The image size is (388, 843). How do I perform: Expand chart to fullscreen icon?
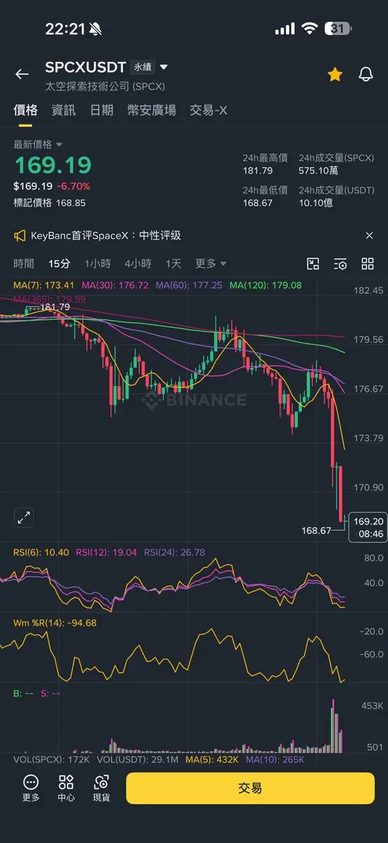[x=24, y=518]
